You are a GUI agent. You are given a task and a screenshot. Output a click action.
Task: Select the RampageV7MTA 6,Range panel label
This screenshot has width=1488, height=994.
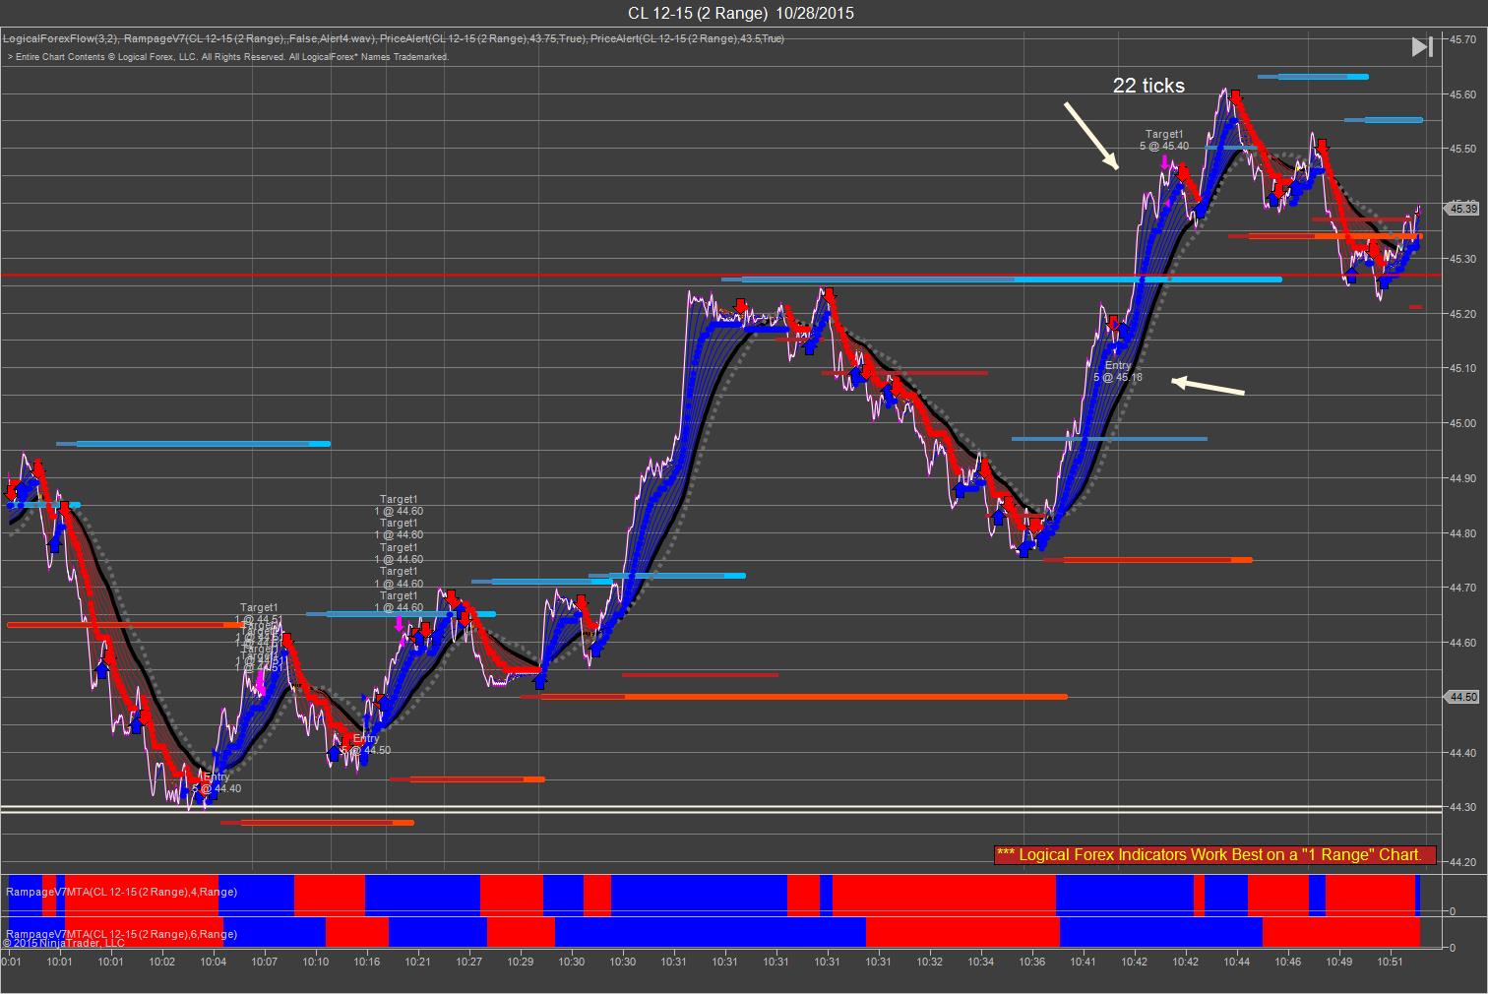click(122, 934)
